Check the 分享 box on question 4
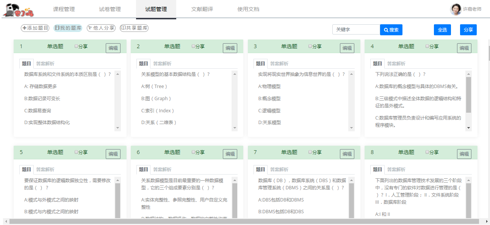Screen dimensions: 490x225 [427, 46]
